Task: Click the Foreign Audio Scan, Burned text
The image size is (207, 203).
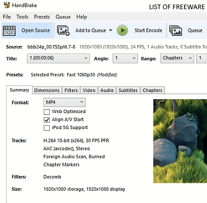Action: [74, 157]
